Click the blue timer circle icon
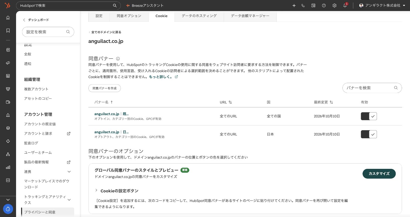The image size is (410, 217). tap(8, 209)
